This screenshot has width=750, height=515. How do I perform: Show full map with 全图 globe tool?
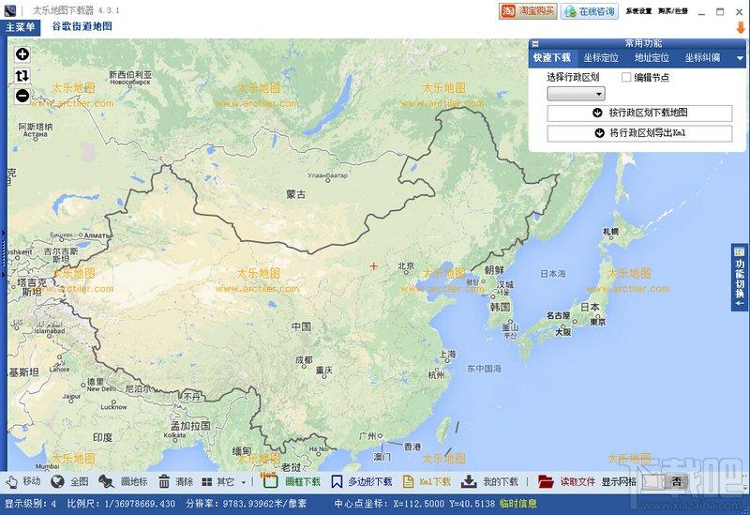[x=69, y=481]
